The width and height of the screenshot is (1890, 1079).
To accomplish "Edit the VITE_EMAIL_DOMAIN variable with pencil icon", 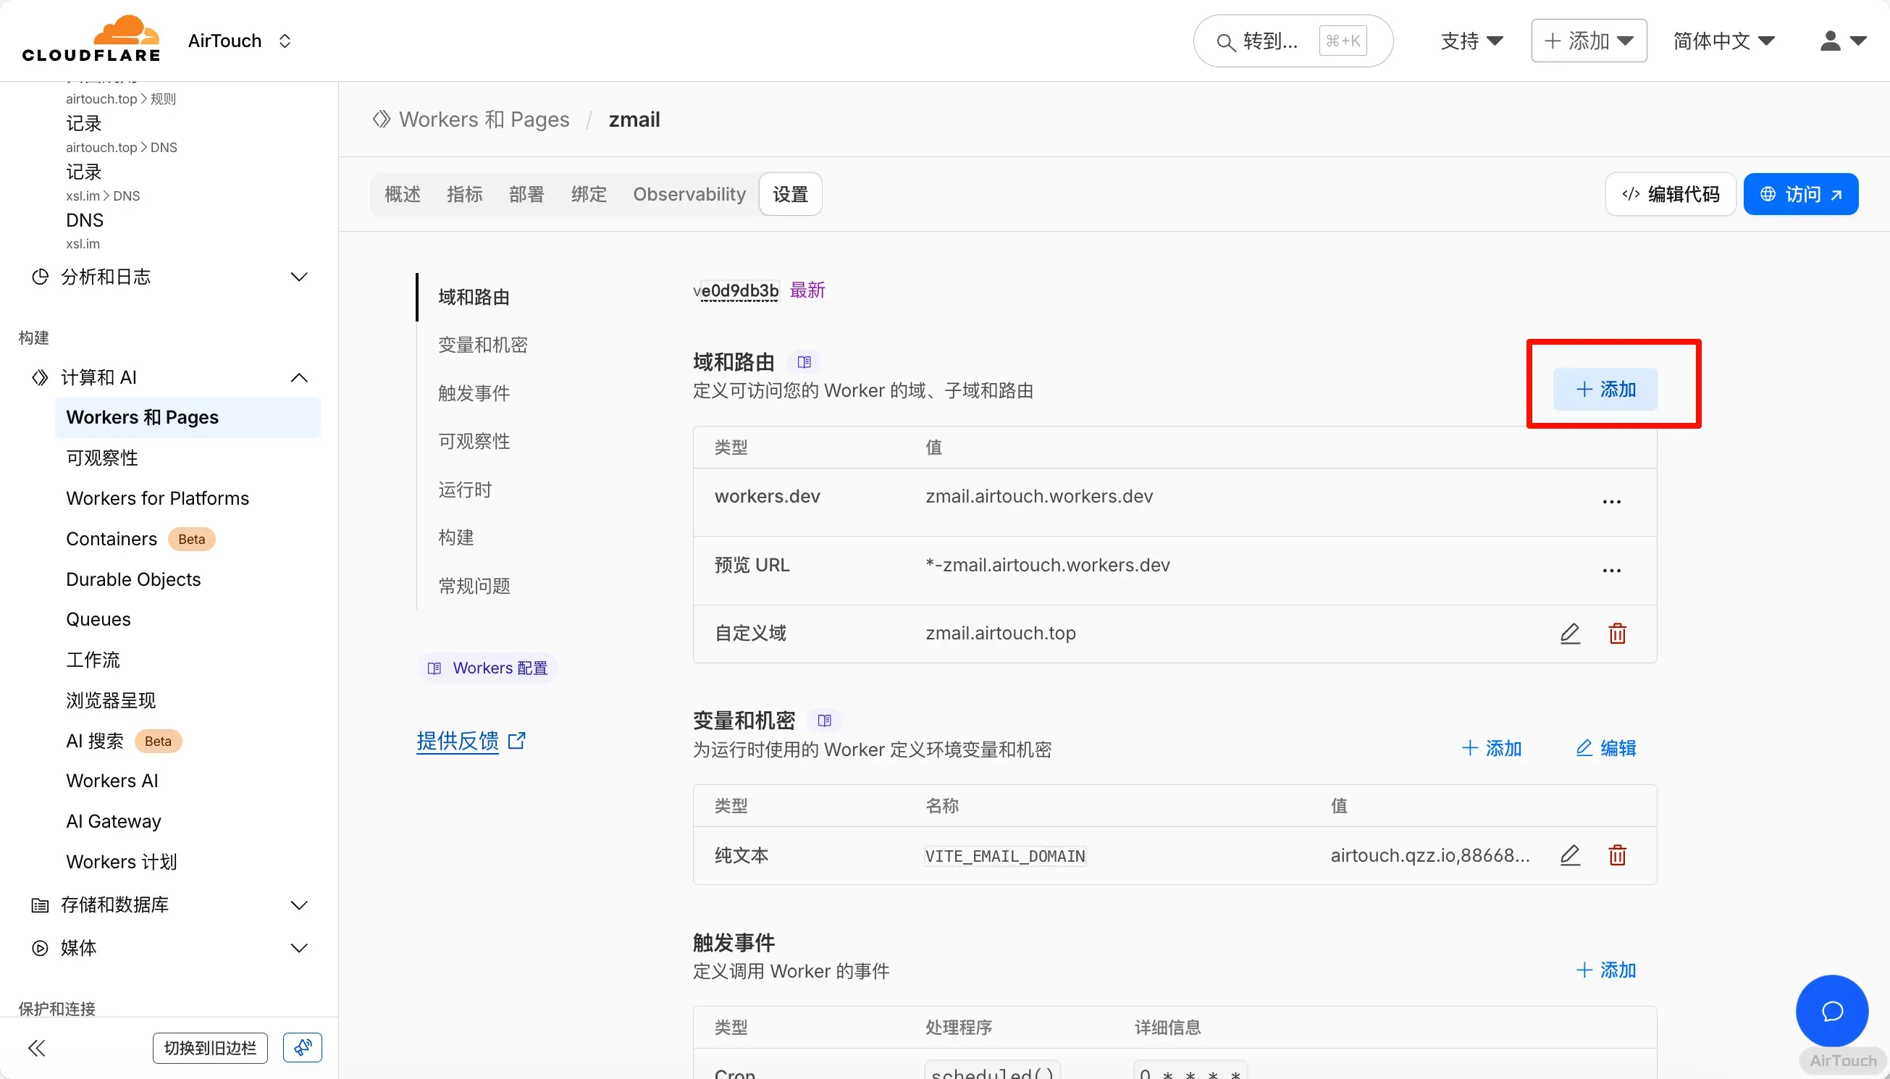I will [1569, 855].
